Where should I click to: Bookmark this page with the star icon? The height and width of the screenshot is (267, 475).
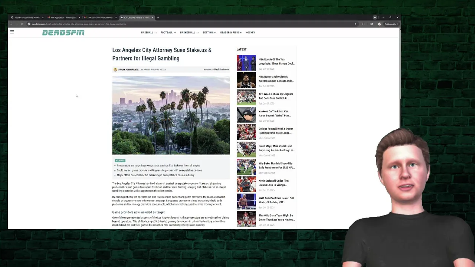click(356, 24)
